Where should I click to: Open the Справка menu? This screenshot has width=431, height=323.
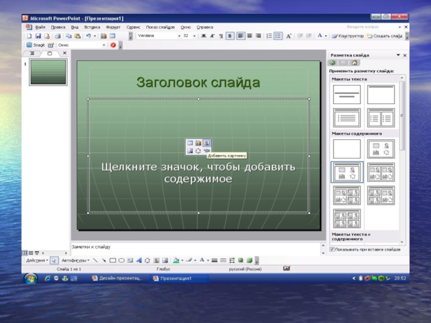(205, 27)
